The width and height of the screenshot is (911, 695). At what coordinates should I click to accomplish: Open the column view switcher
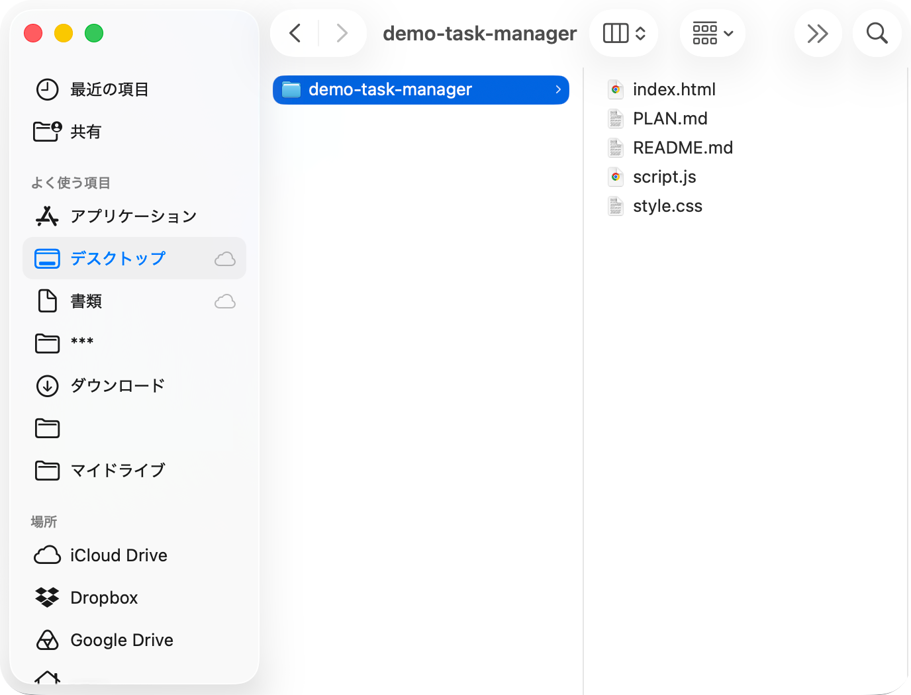click(x=624, y=33)
